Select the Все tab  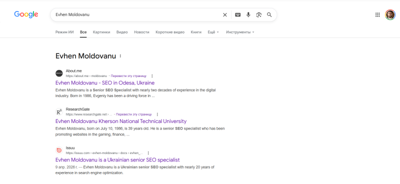coord(83,32)
